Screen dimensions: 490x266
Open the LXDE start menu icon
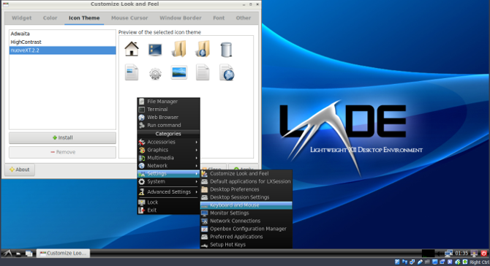click(7, 253)
